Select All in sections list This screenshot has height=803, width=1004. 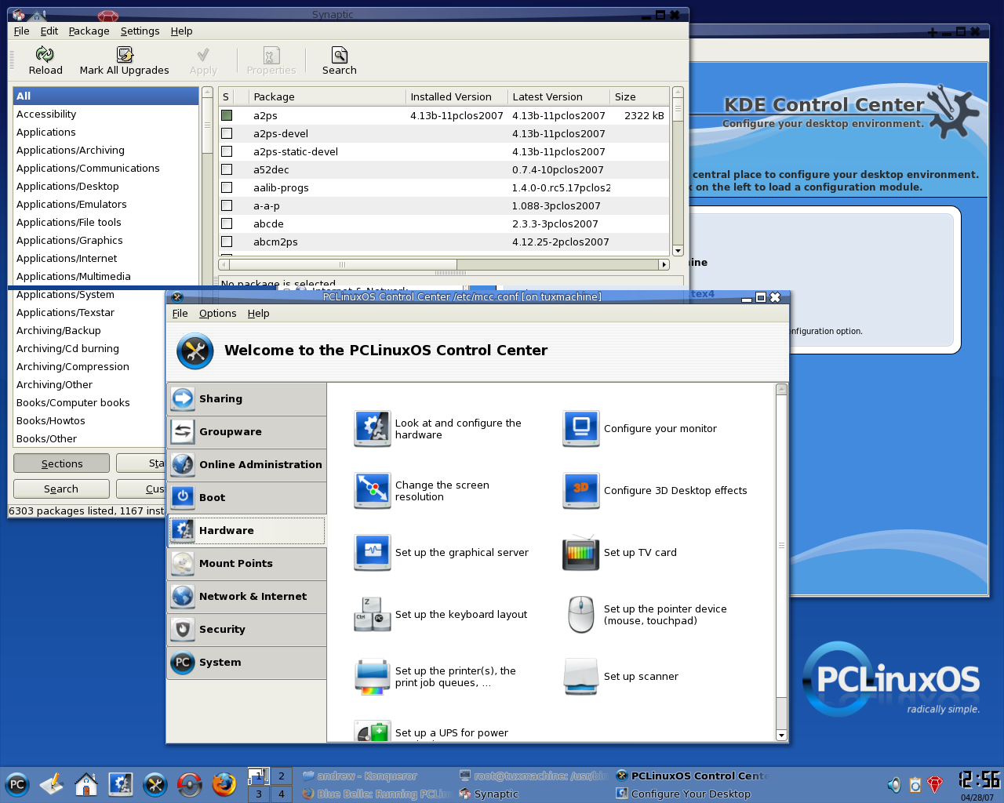pyautogui.click(x=106, y=96)
